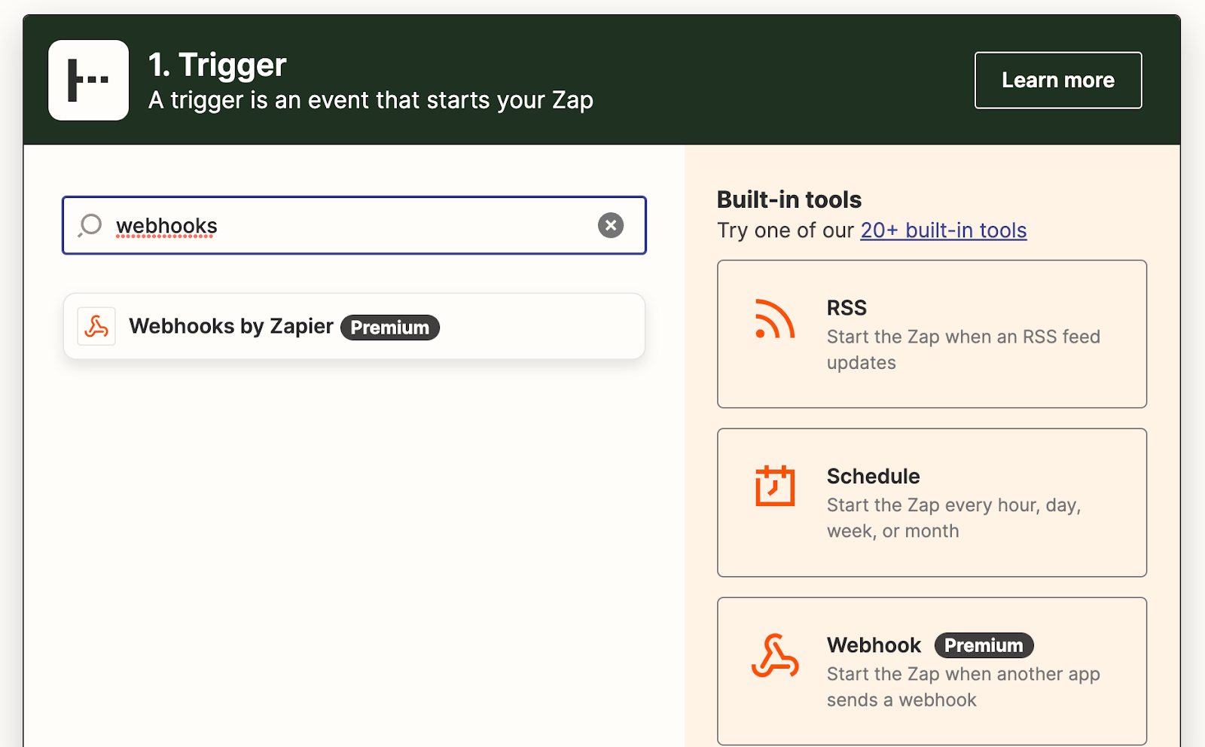Click the Webhook icon in built-in tools
The width and height of the screenshot is (1205, 747).
click(x=775, y=656)
